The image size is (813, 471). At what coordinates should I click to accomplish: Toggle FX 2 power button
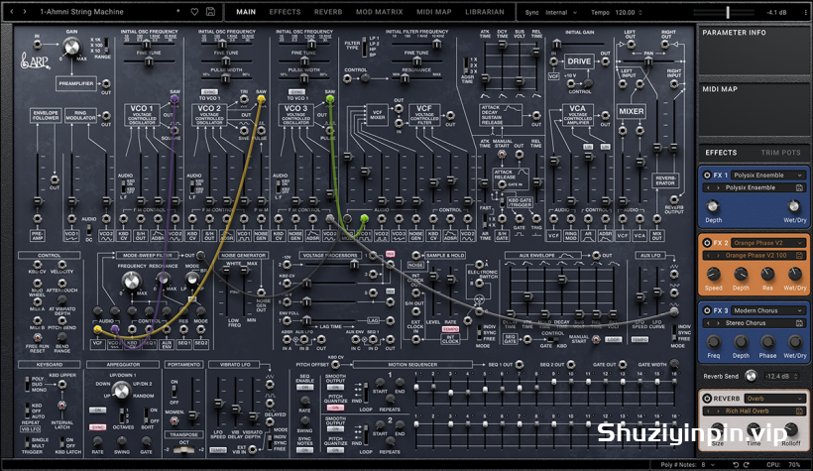coord(707,242)
